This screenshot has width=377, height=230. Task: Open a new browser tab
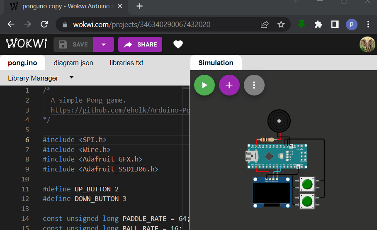[140, 6]
